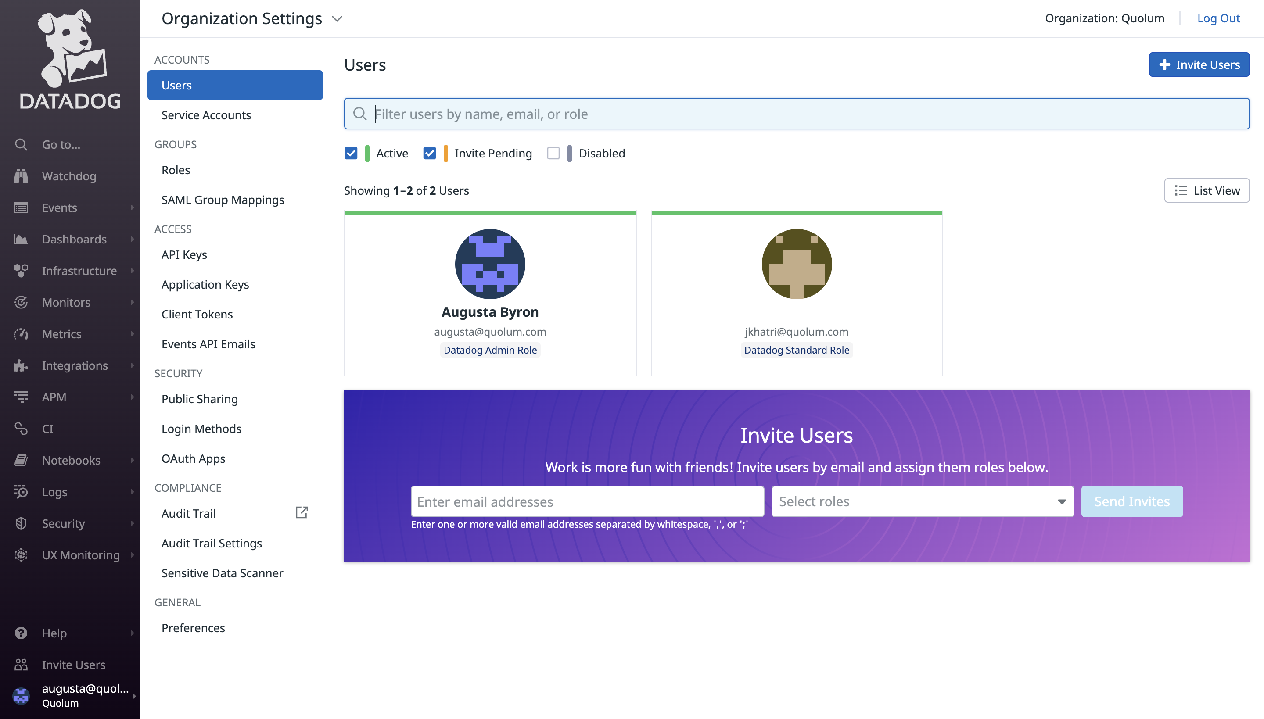Click the Audit Trail external link icon
The width and height of the screenshot is (1264, 719).
point(302,512)
